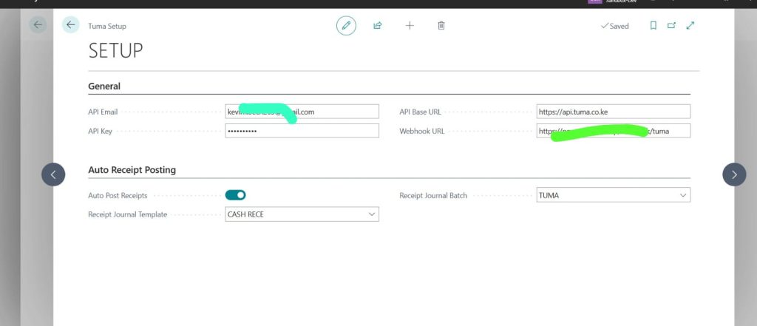Open the Receipt Journal Template dropdown
757x326 pixels.
click(372, 214)
